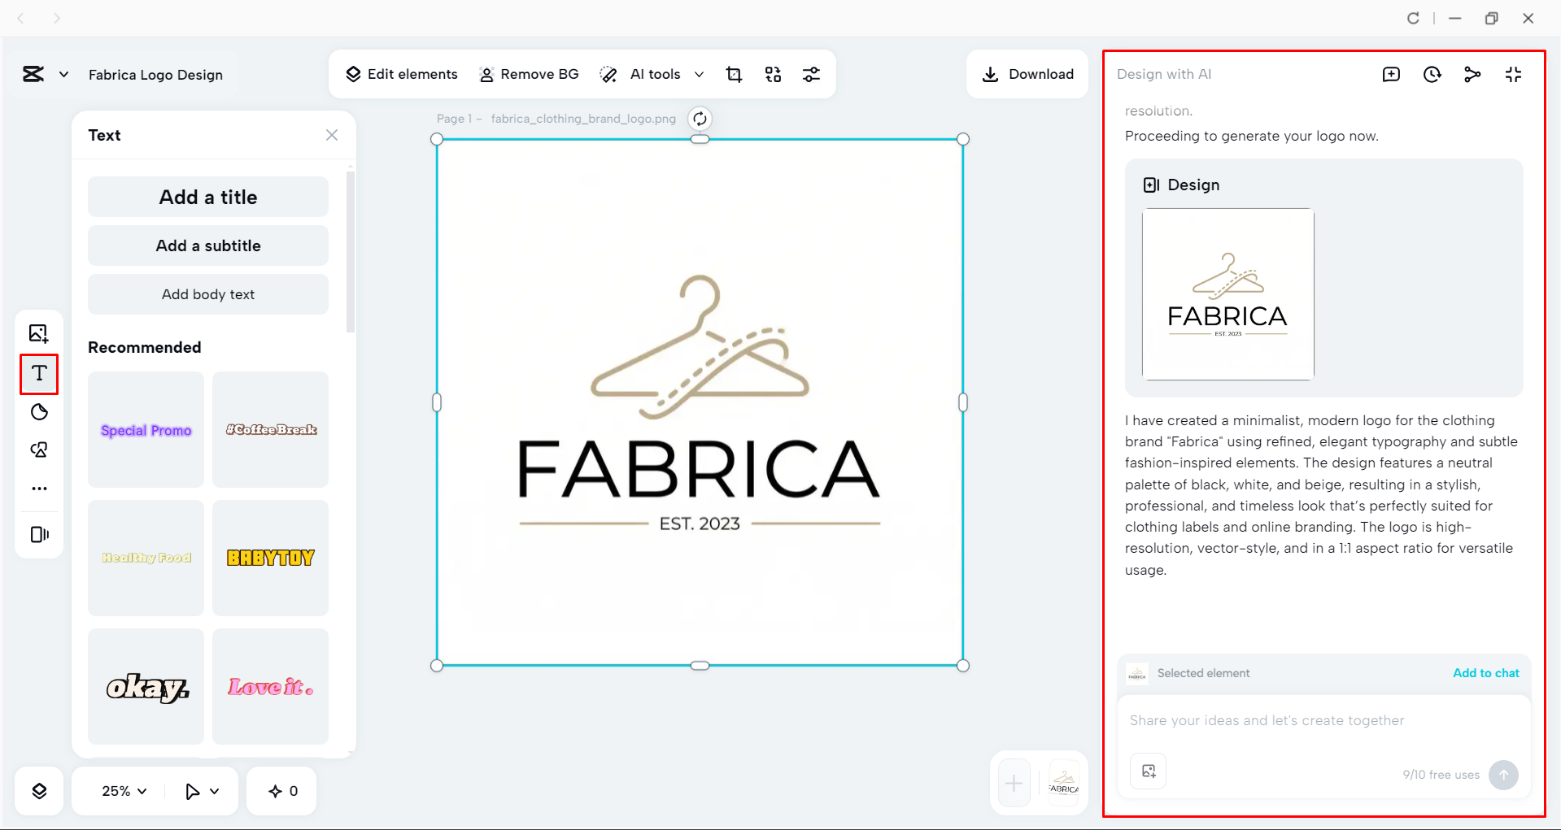This screenshot has width=1561, height=830.
Task: Start a new AI chat
Action: (1392, 74)
